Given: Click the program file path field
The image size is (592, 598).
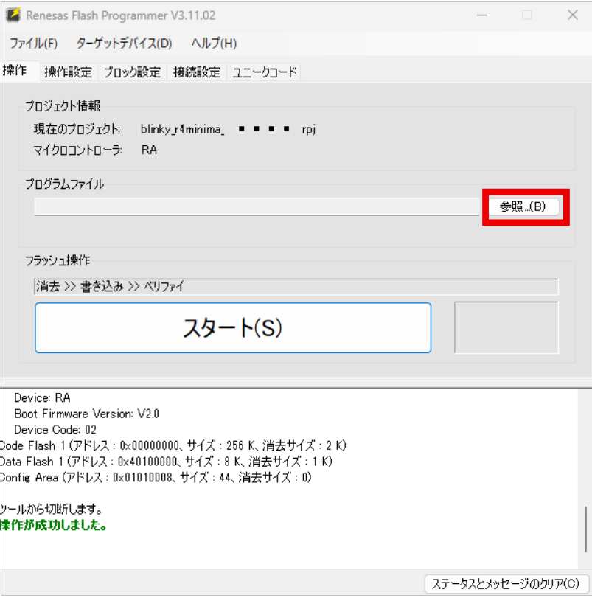Looking at the screenshot, I should [x=257, y=206].
